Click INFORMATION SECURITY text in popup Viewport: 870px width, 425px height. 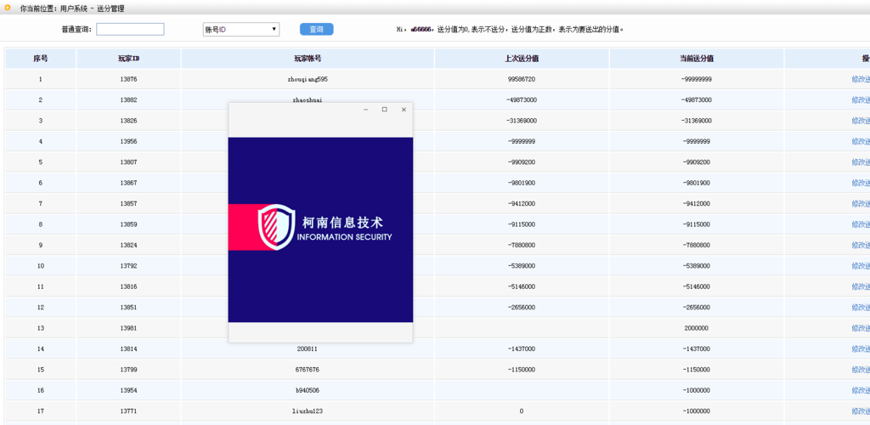tap(345, 237)
